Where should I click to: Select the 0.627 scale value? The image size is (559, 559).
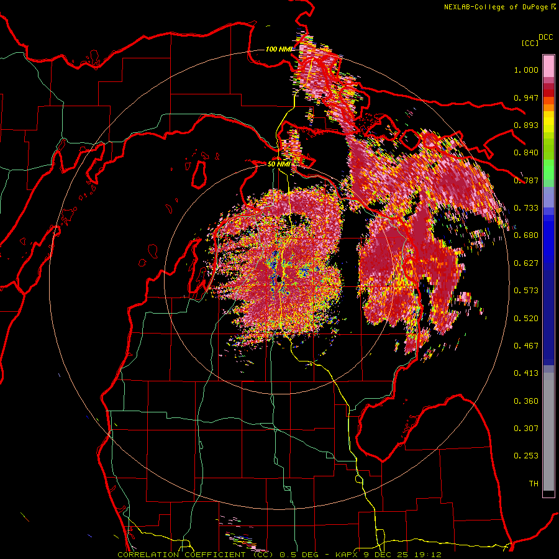pos(526,263)
